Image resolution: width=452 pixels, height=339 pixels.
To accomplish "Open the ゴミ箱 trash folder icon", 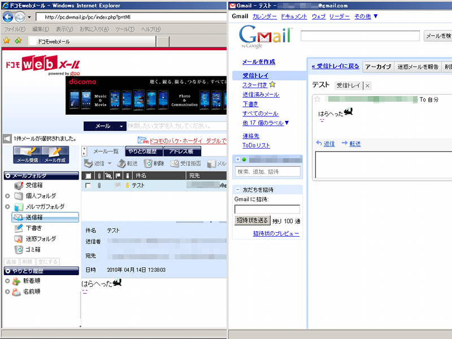I will (x=18, y=249).
